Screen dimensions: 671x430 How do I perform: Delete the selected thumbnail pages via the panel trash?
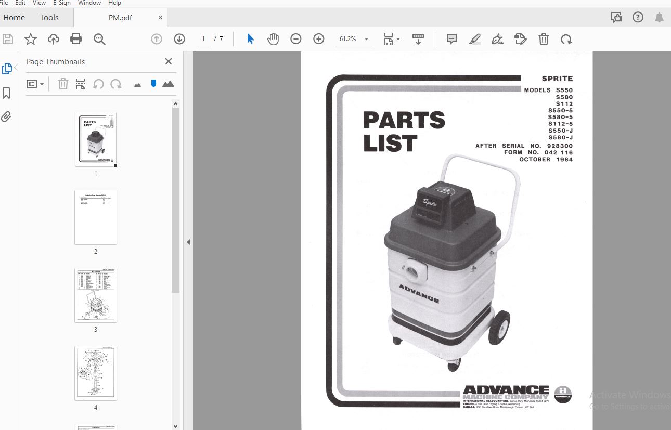point(63,84)
